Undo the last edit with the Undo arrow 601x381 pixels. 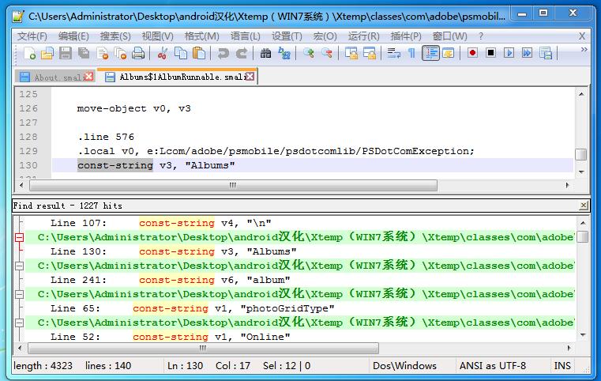tap(223, 53)
